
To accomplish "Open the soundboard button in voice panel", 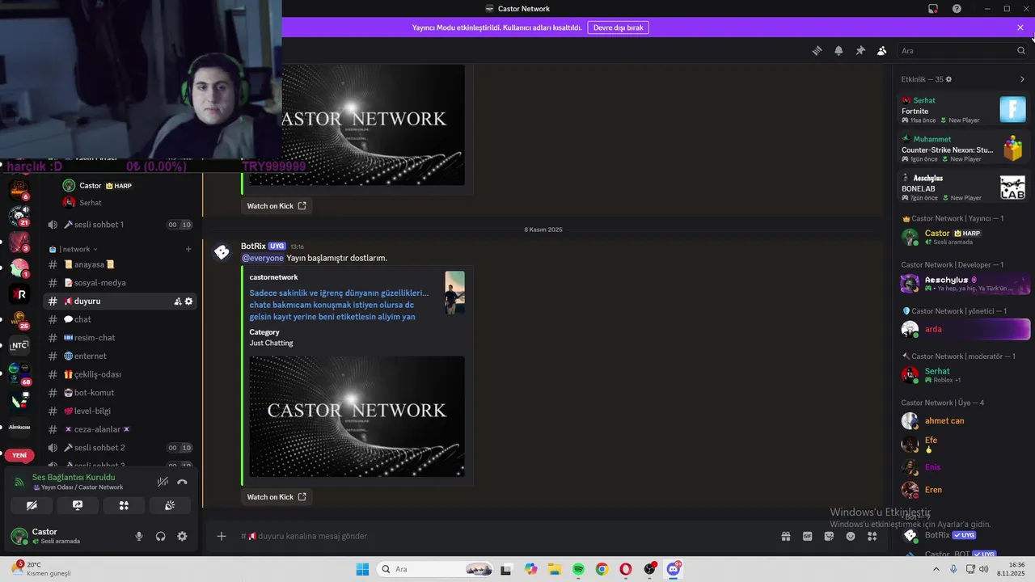I will click(x=170, y=505).
